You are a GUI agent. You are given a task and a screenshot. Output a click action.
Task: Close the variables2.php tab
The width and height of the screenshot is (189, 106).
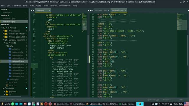click(x=125, y=11)
